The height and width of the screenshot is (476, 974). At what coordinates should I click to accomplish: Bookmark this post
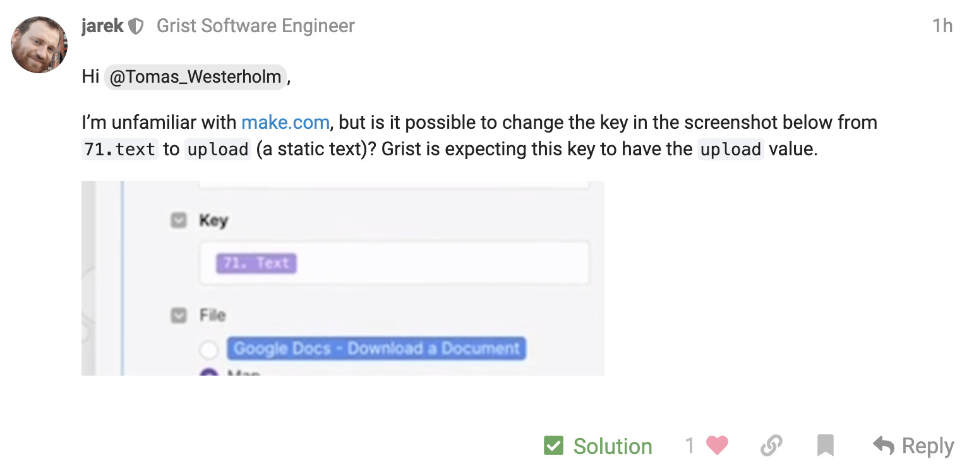point(826,446)
